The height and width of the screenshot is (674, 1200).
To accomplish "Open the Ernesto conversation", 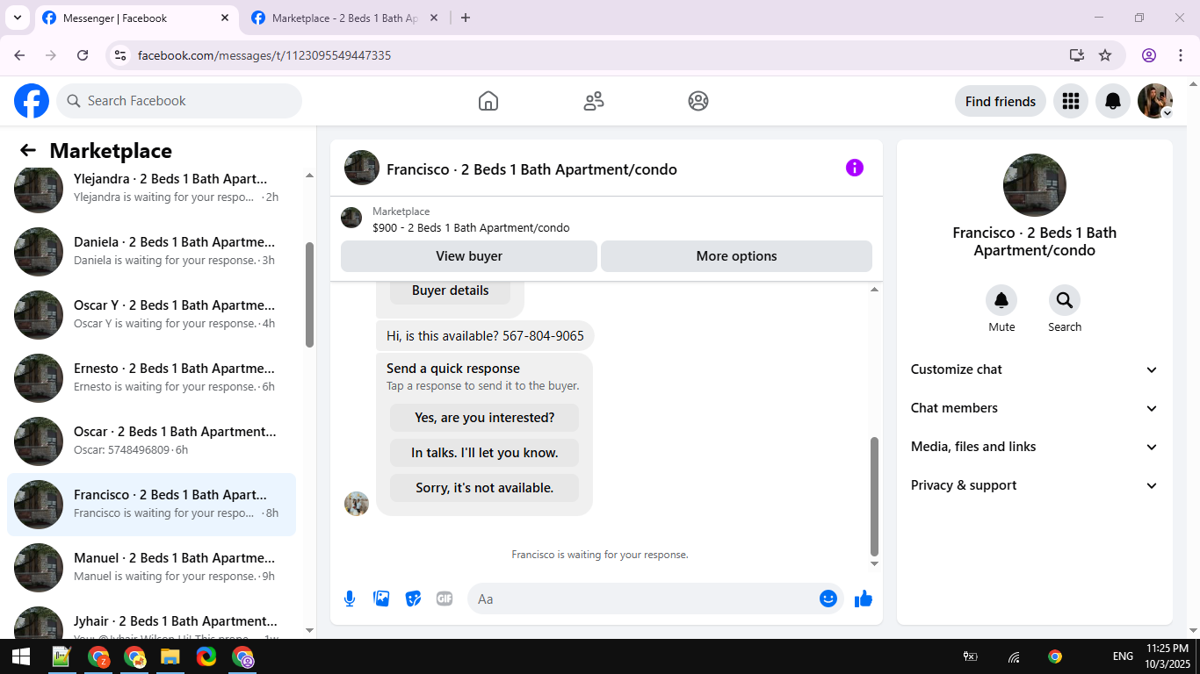I will click(151, 378).
